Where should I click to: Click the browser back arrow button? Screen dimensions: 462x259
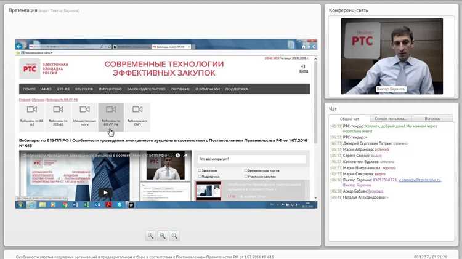[x=19, y=46]
